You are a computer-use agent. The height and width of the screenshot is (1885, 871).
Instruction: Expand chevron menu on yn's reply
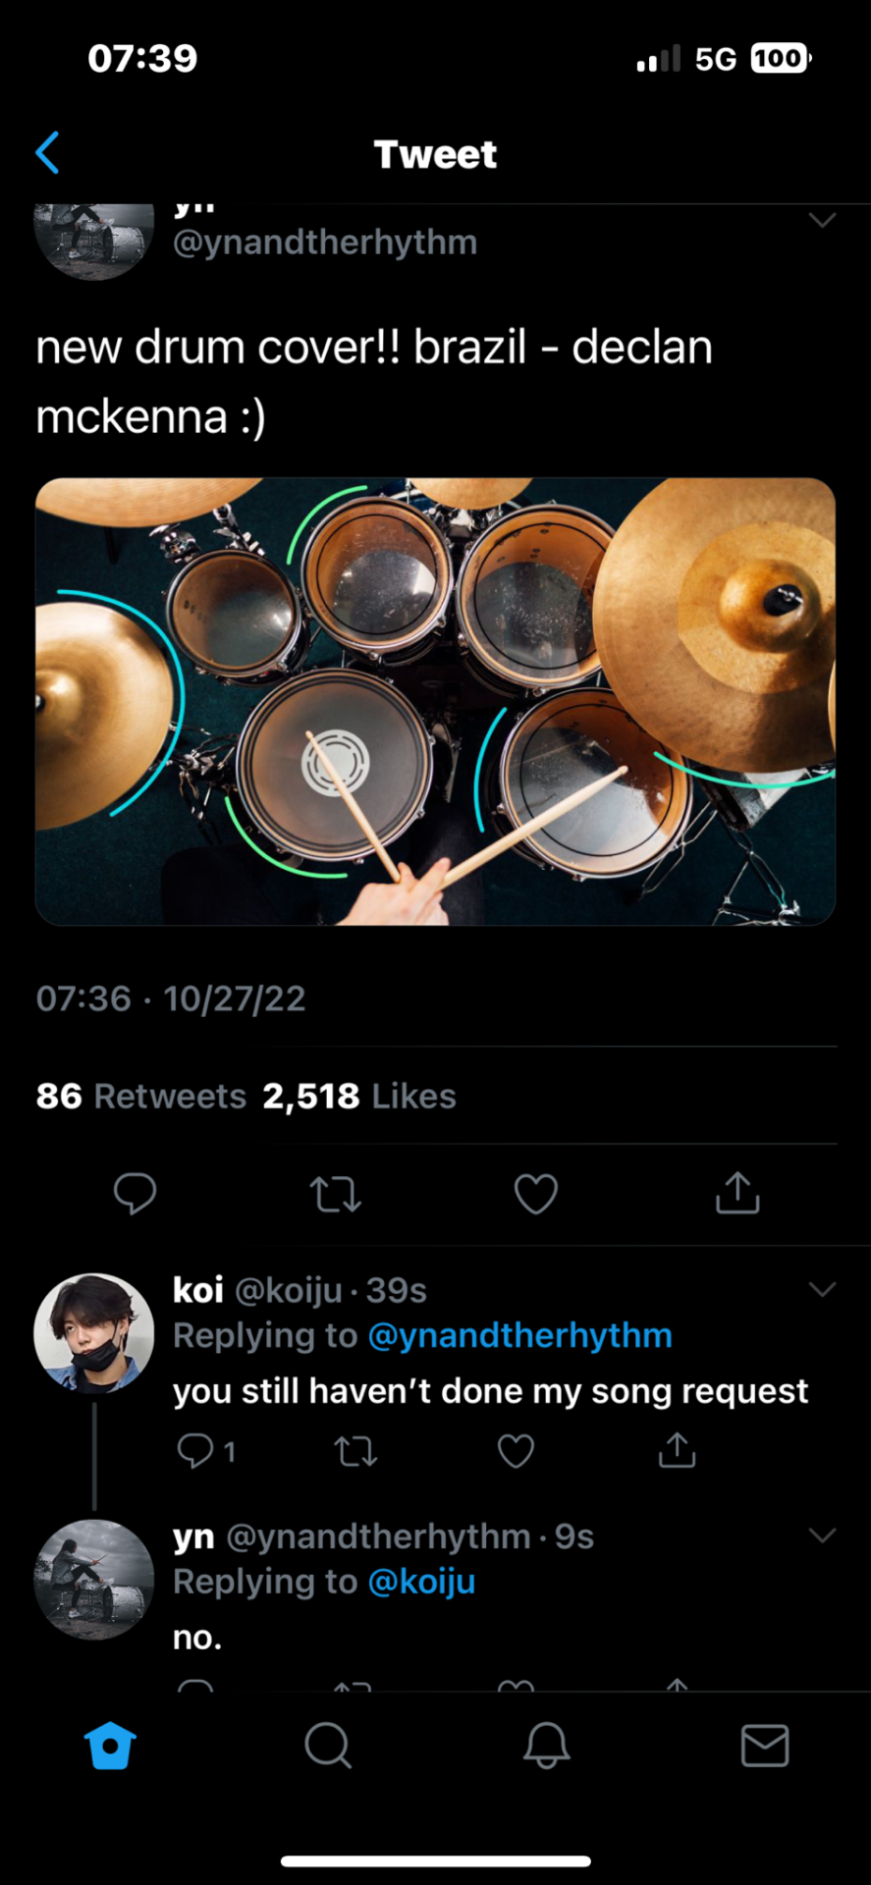click(x=822, y=1535)
